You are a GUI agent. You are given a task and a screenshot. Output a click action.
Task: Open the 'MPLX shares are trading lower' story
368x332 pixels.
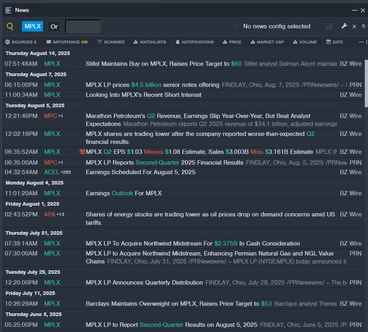200,138
